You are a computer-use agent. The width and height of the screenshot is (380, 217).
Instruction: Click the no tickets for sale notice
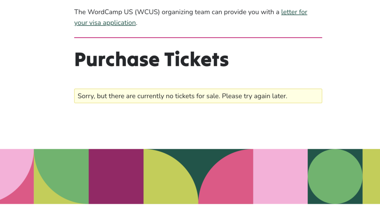coord(198,96)
